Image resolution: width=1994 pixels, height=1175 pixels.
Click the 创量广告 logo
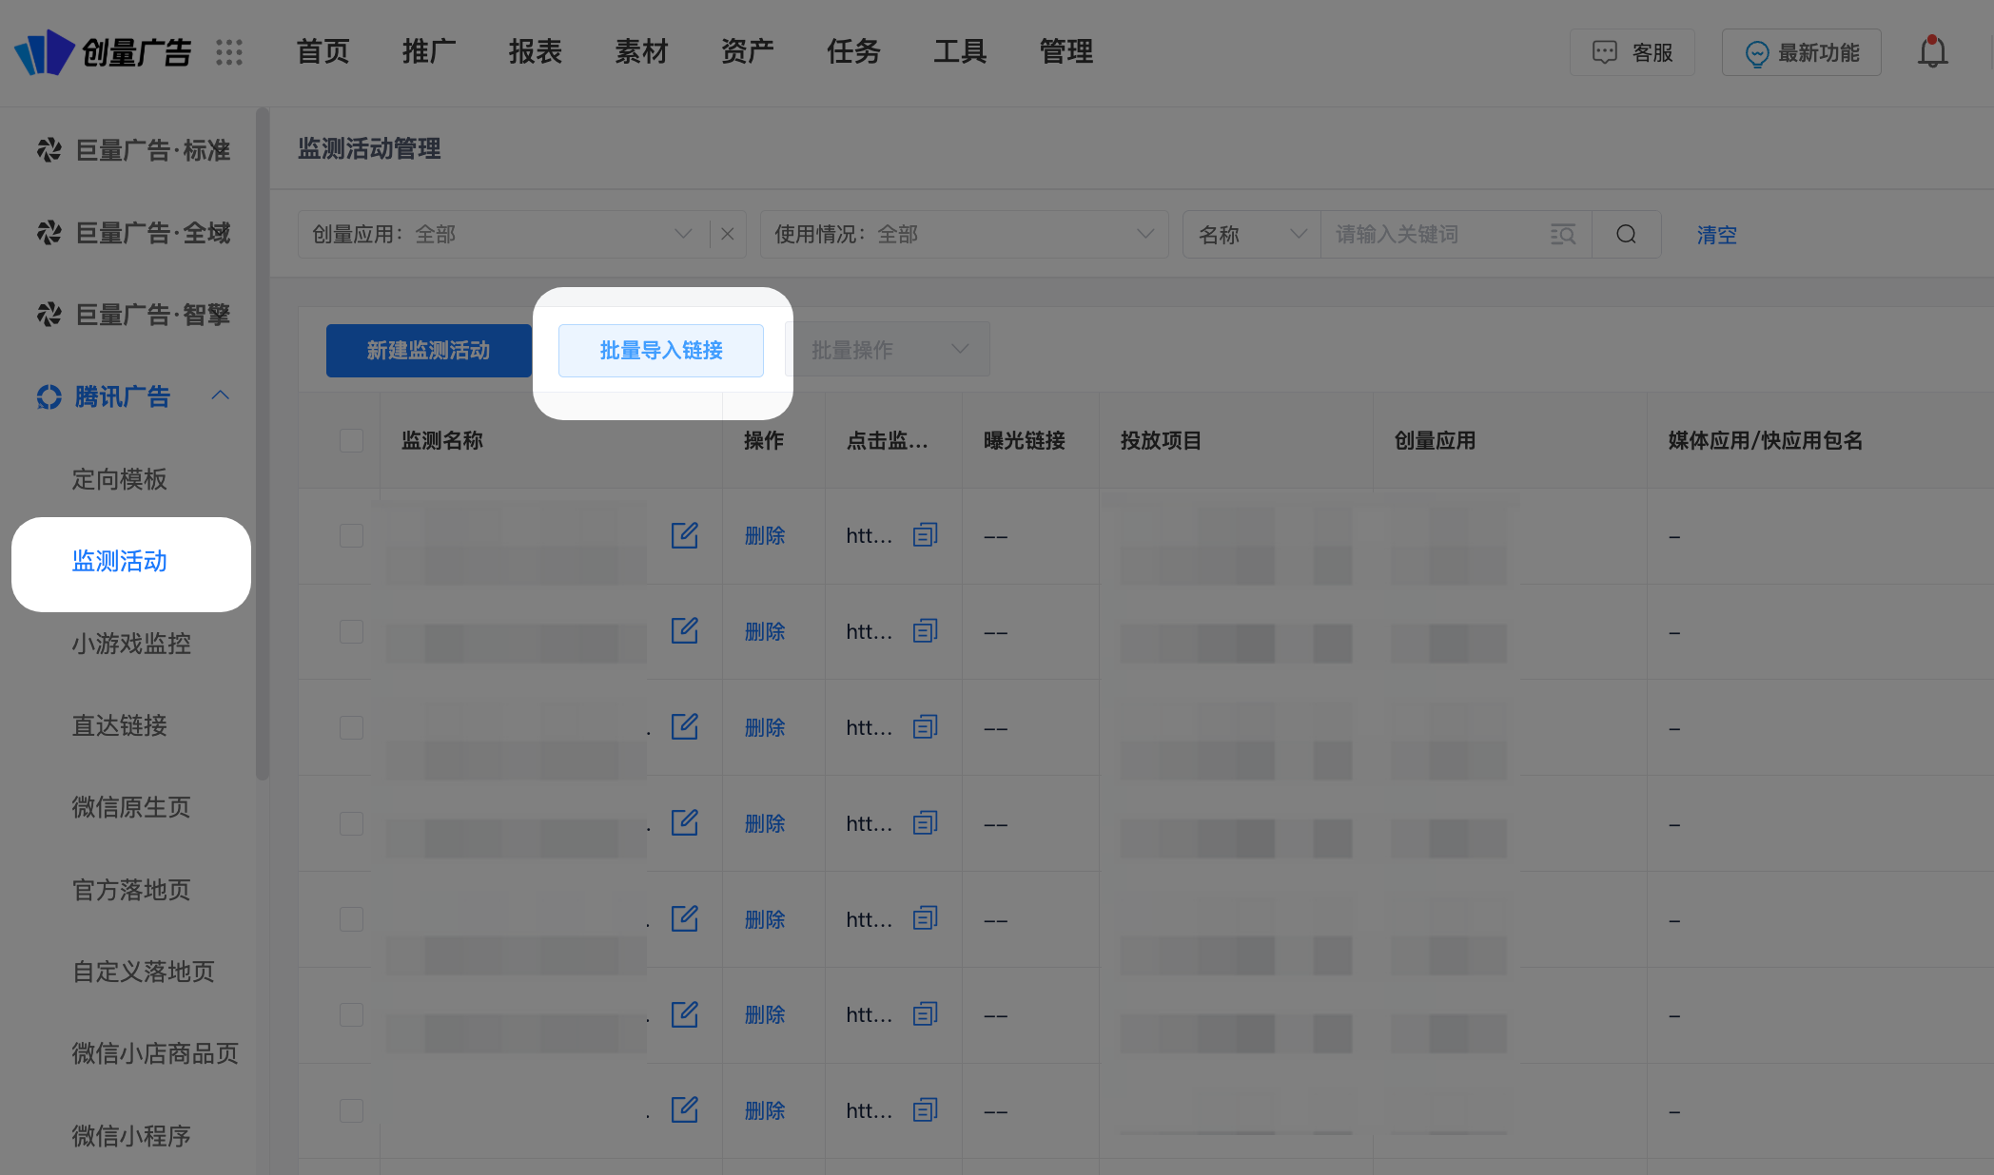(x=103, y=52)
